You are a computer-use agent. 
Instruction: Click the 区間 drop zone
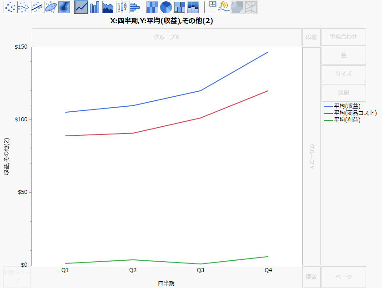click(343, 93)
